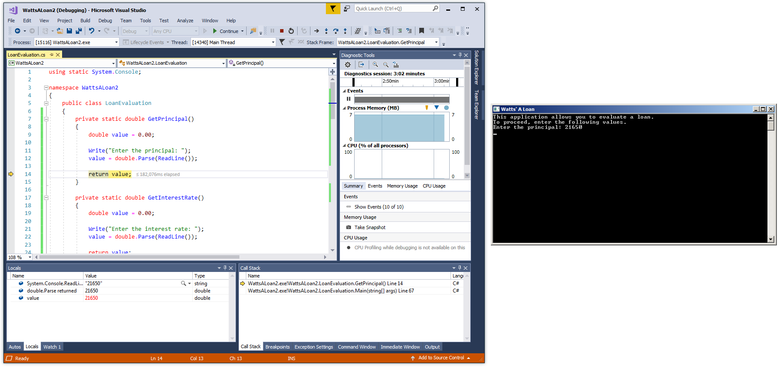Open the Process dropdown WattsALoan2.exe
Screen dimensions: 779x367
pos(116,42)
